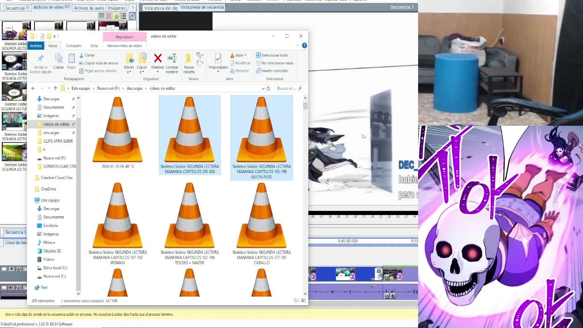583x328 pixels.
Task: Select VideoPad Secuencias bin tab
Action: click(x=17, y=8)
